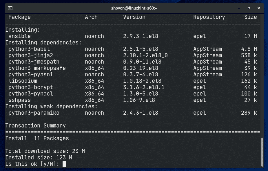This screenshot has width=268, height=171.
Task: Click the 'sshpass' package name
Action: click(x=19, y=100)
